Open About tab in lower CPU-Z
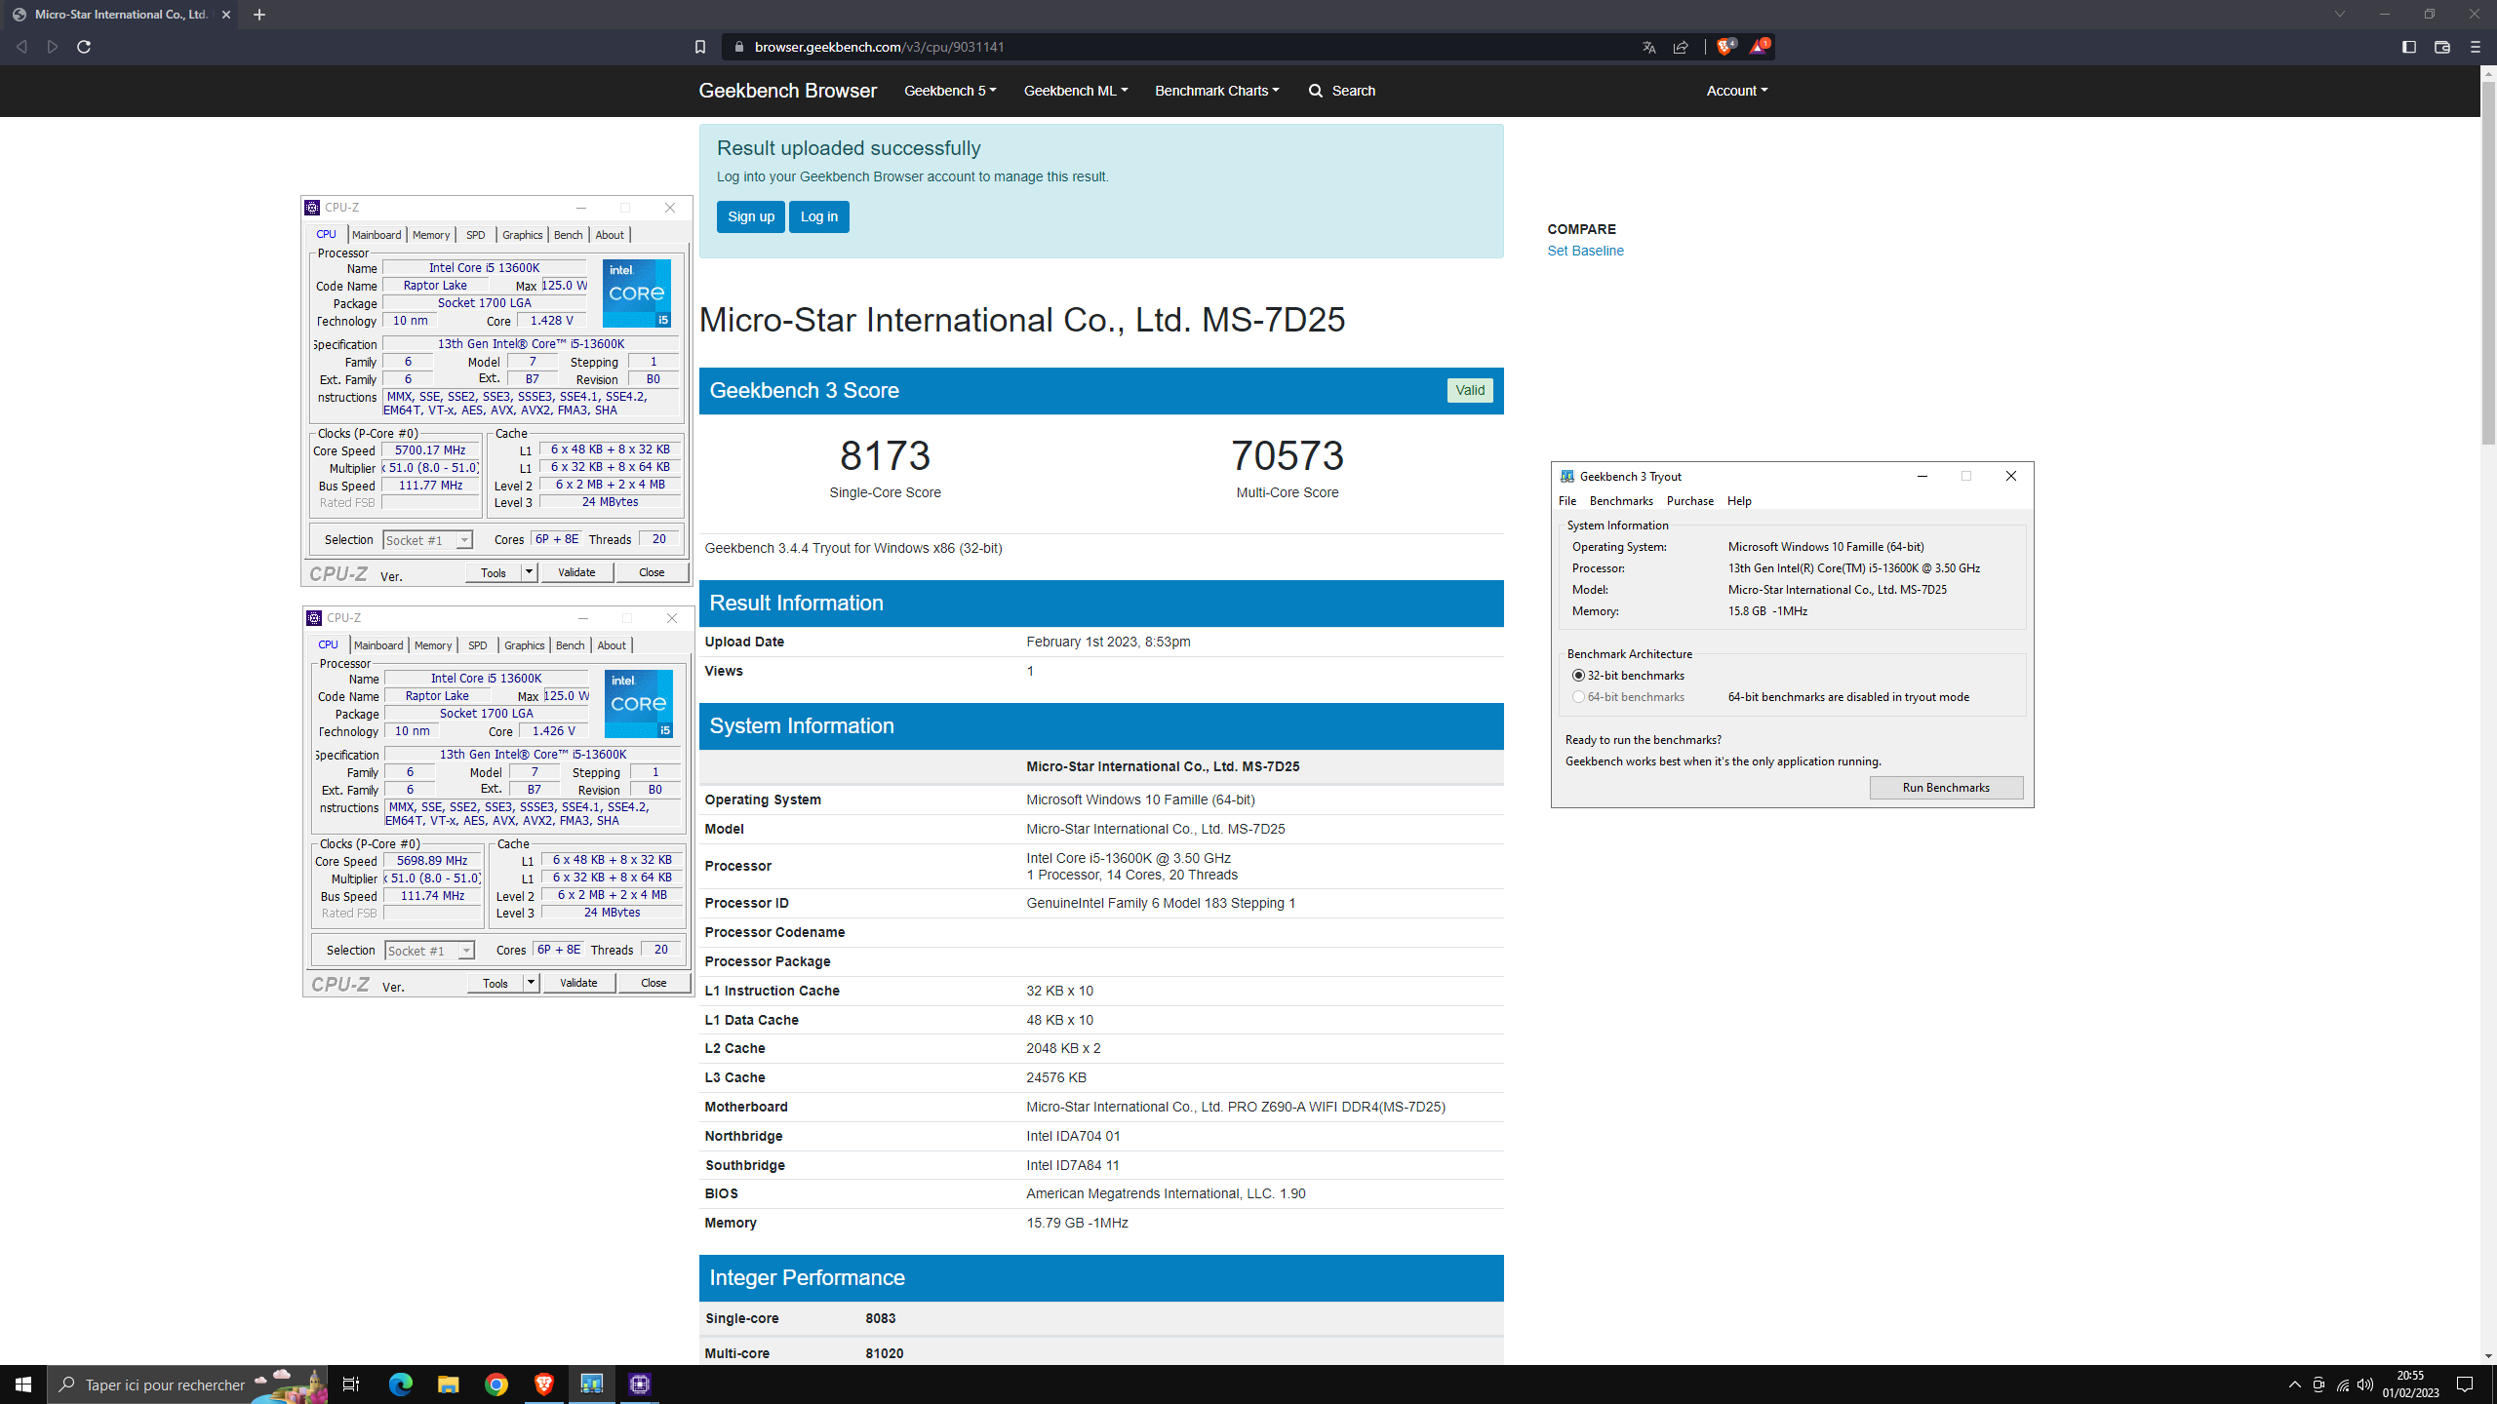This screenshot has width=2497, height=1404. click(x=612, y=645)
